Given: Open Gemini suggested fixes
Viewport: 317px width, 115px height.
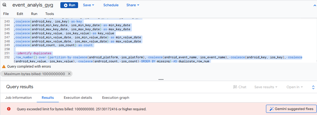Looking at the screenshot, I should 291,109.
